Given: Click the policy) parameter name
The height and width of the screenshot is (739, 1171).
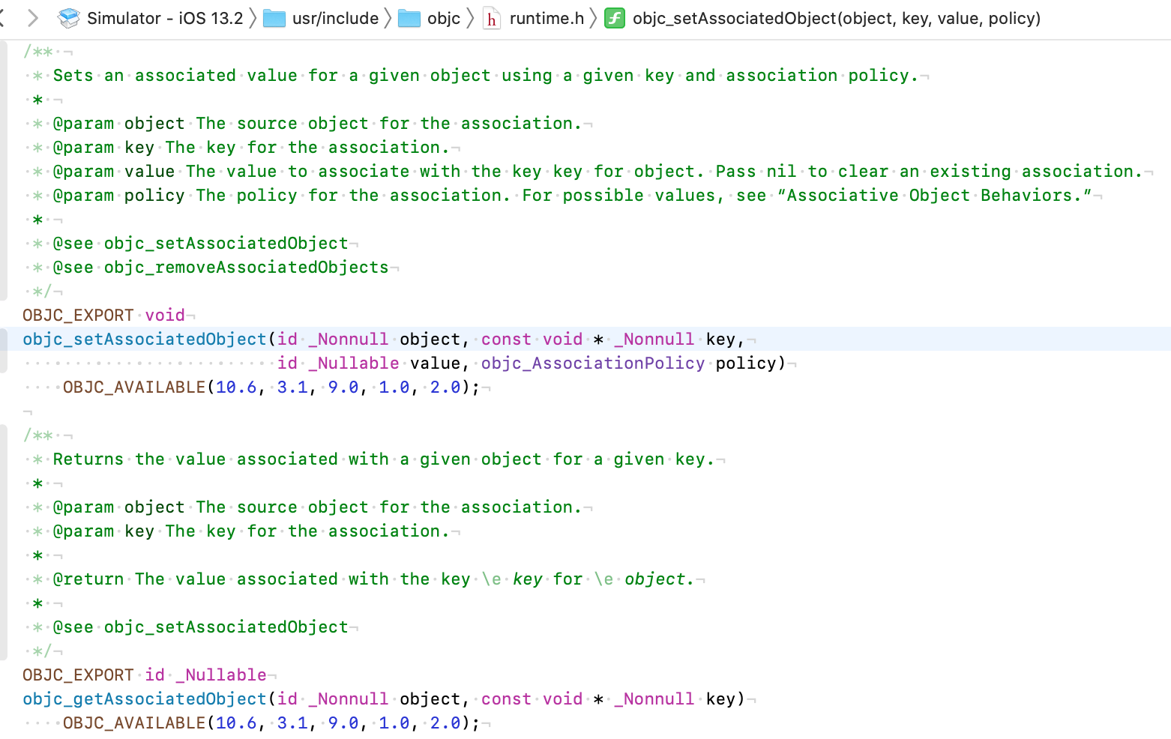Looking at the screenshot, I should 750,364.
